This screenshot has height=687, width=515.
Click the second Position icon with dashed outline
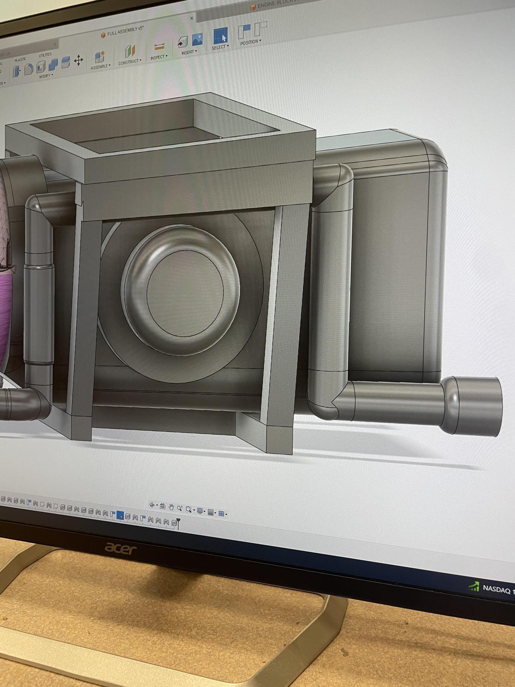tap(260, 29)
